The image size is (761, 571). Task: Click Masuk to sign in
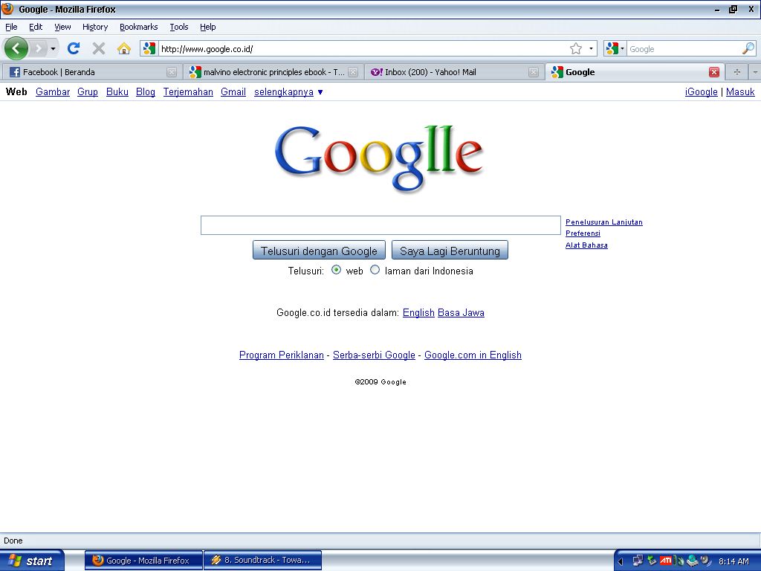(741, 91)
